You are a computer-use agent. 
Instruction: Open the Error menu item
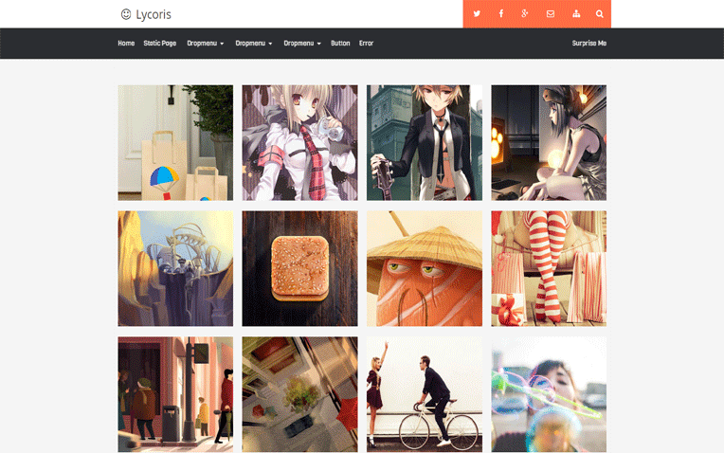[366, 43]
